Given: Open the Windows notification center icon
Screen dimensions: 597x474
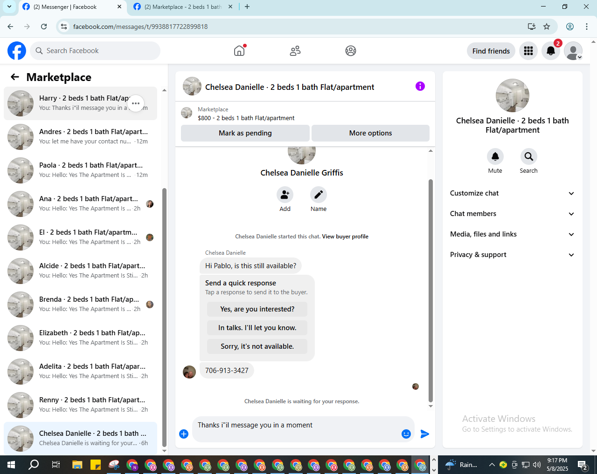Looking at the screenshot, I should click(583, 465).
